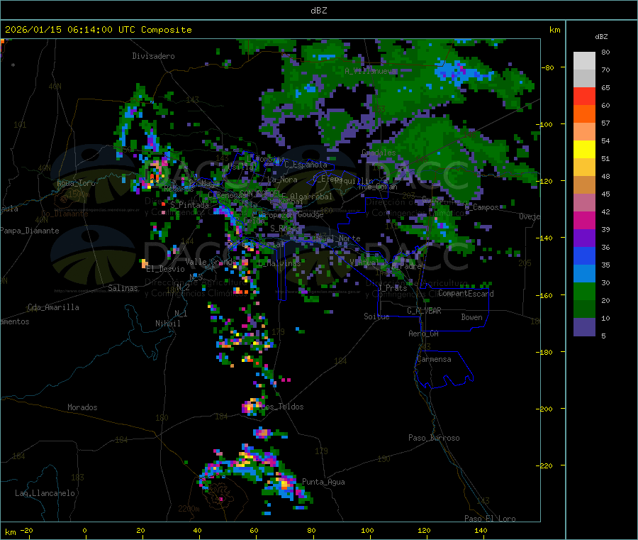
Task: Click the 'CompantEscard' location label
Action: pyautogui.click(x=466, y=294)
